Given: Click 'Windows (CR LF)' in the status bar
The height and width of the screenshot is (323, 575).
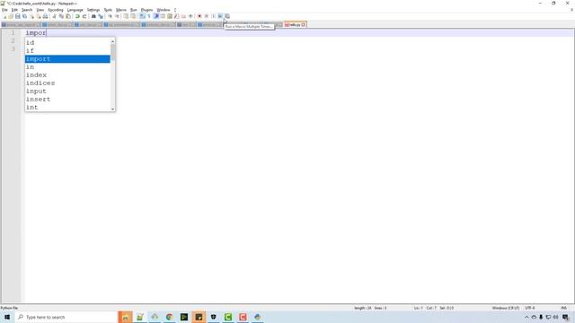Looking at the screenshot, I should pos(505,308).
